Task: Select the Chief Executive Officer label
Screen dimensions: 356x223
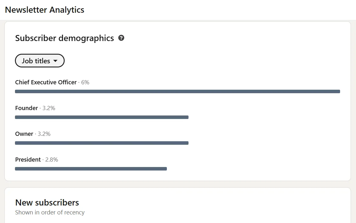Action: click(46, 82)
